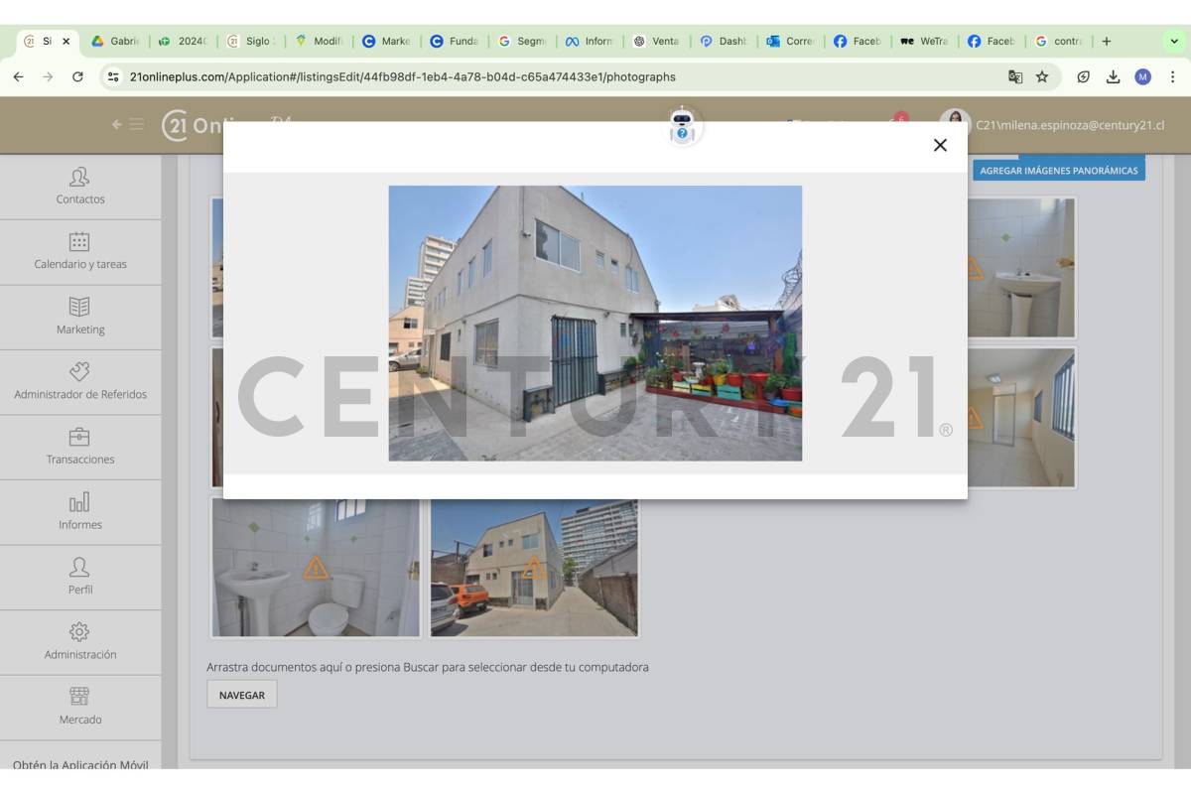Screen dimensions: 1191x794
Task: Bookmark this page with star
Action: (x=1042, y=76)
